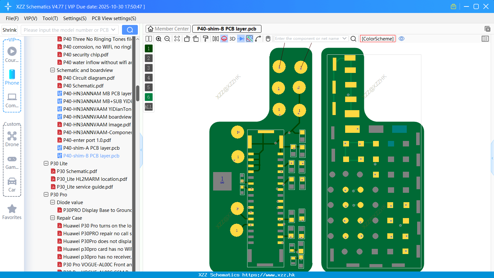Zoom in on the PCB view
Screen dimensions: 494x278
coord(159,39)
